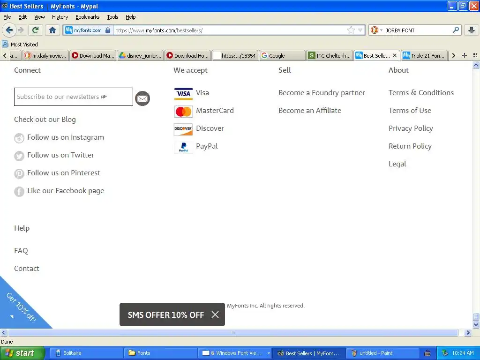The height and width of the screenshot is (360, 480).
Task: Click the padlock security icon
Action: 108,30
